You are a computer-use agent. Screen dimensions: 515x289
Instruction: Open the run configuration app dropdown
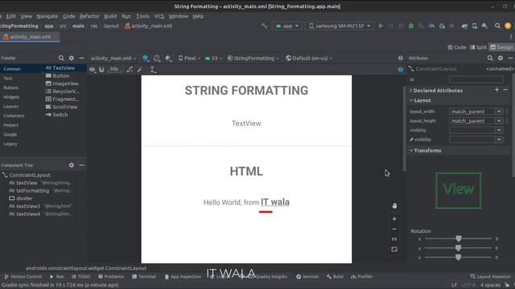coord(287,26)
